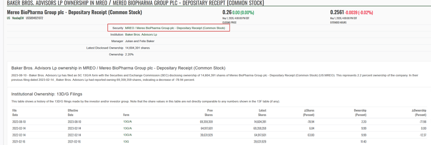This screenshot has height=145, width=431.
Task: Click File Date cell 2023-02-14
Action: 19,128
